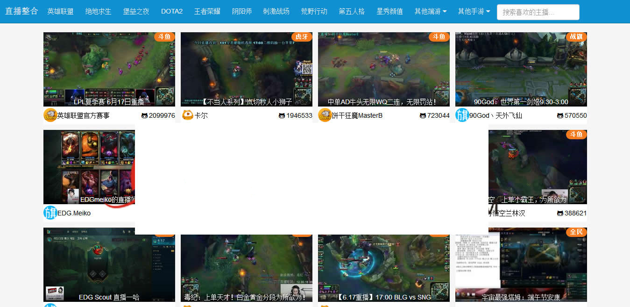Click the 战旗 badge on 90God's stream
The height and width of the screenshot is (307, 630).
pos(576,37)
